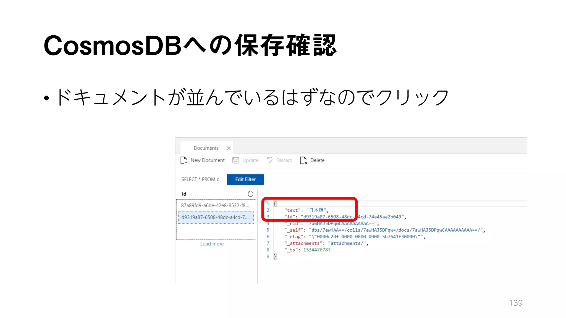The image size is (566, 318).
Task: Click the Delete document icon
Action: 303,160
